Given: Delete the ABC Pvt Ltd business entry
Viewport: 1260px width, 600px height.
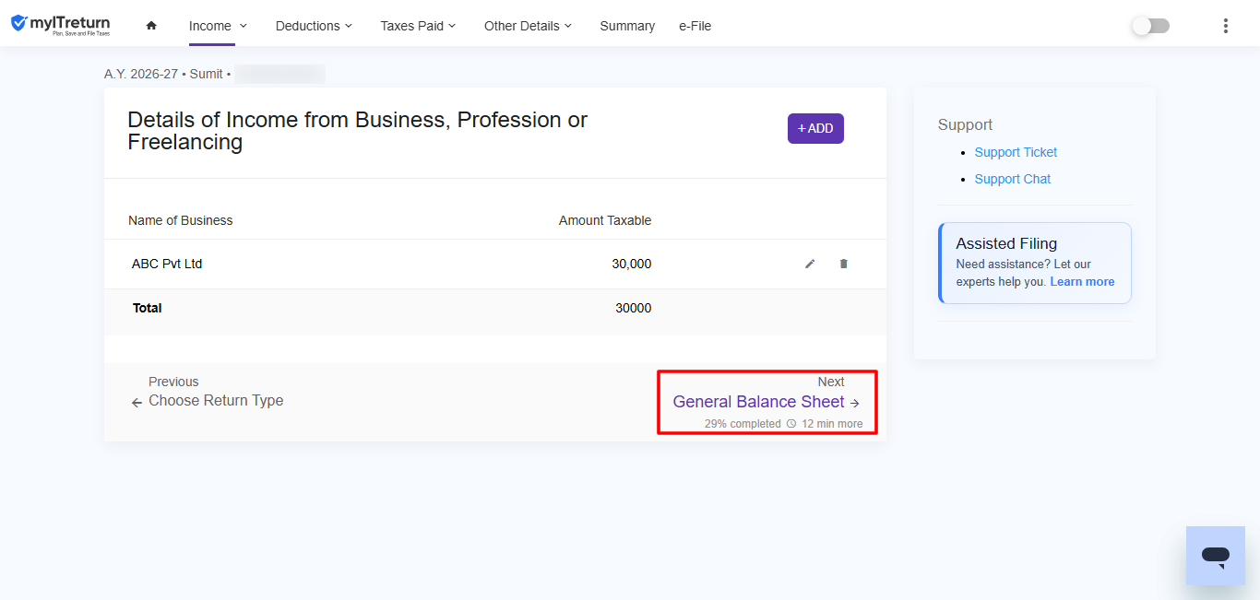Looking at the screenshot, I should point(843,264).
